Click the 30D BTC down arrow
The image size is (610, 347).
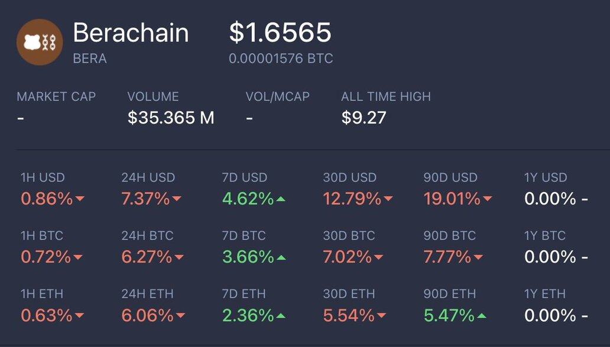(378, 258)
